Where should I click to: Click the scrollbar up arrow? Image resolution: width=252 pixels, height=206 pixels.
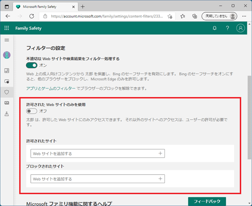point(249,24)
